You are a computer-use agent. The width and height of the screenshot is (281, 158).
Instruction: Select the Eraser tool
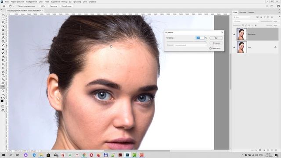3,57
